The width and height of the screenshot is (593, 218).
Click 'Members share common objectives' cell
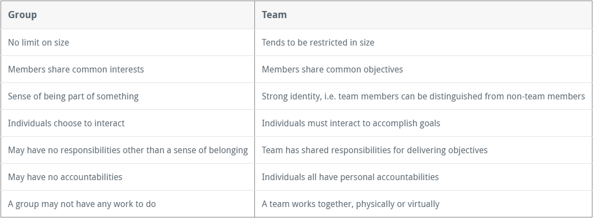[423, 69]
